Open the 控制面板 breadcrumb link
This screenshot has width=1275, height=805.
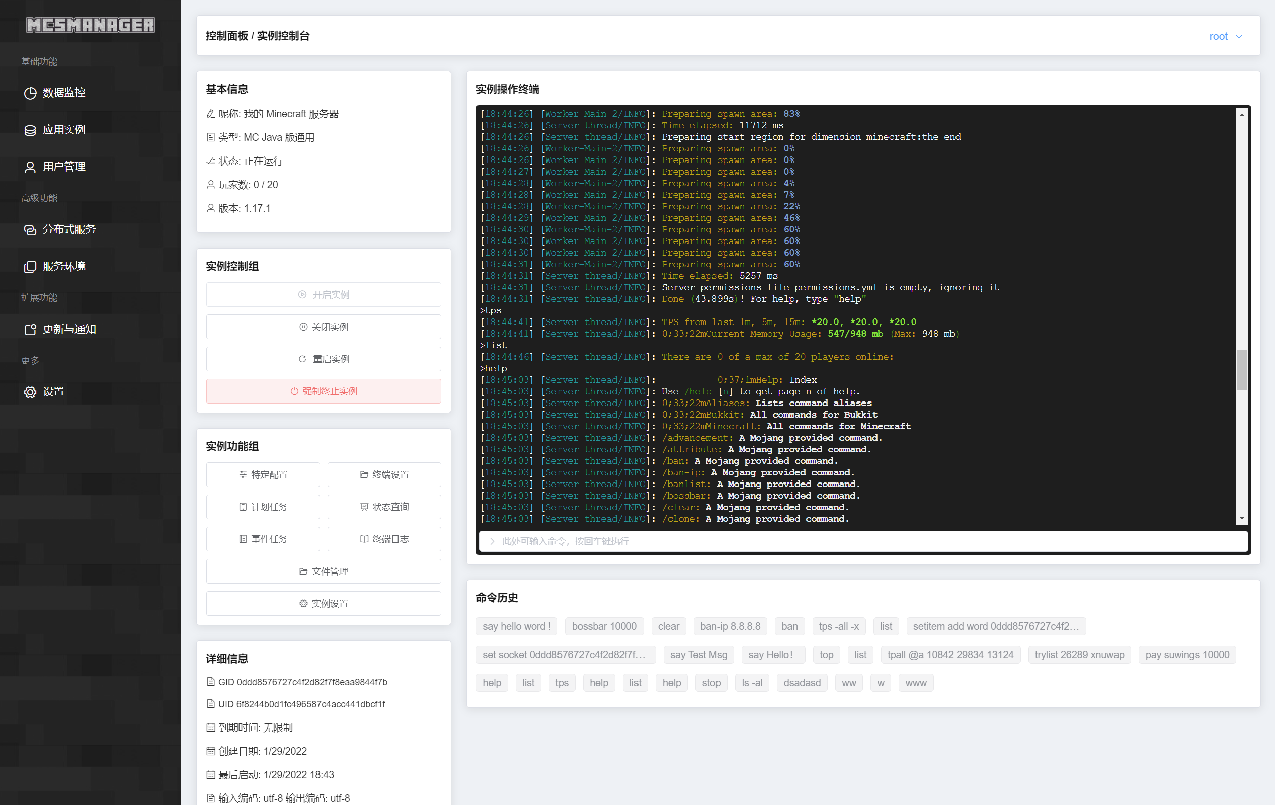tap(226, 36)
